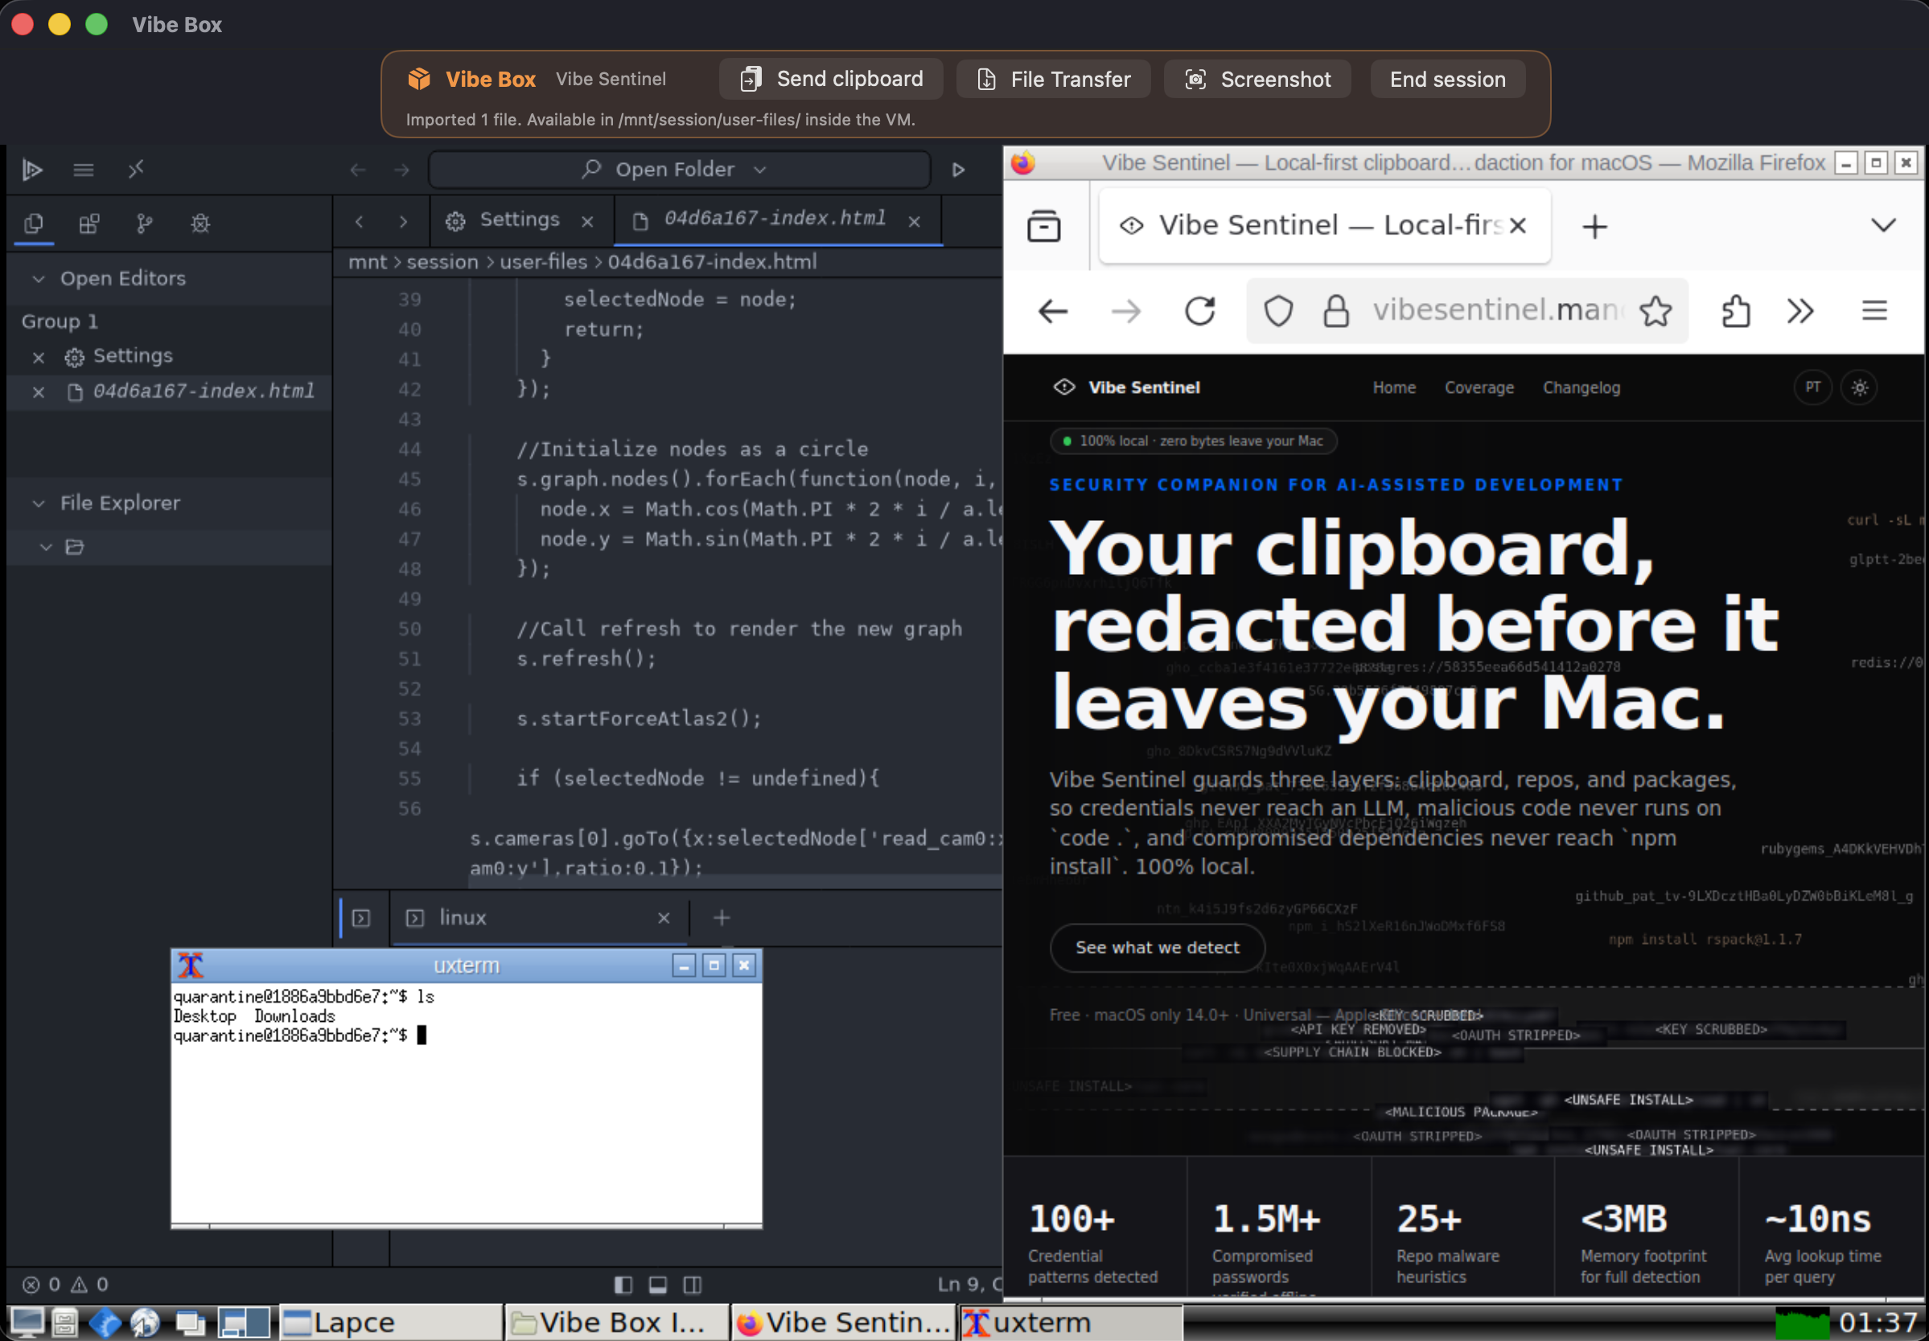Open the Debug panel icon
This screenshot has height=1341, width=1929.
(200, 223)
